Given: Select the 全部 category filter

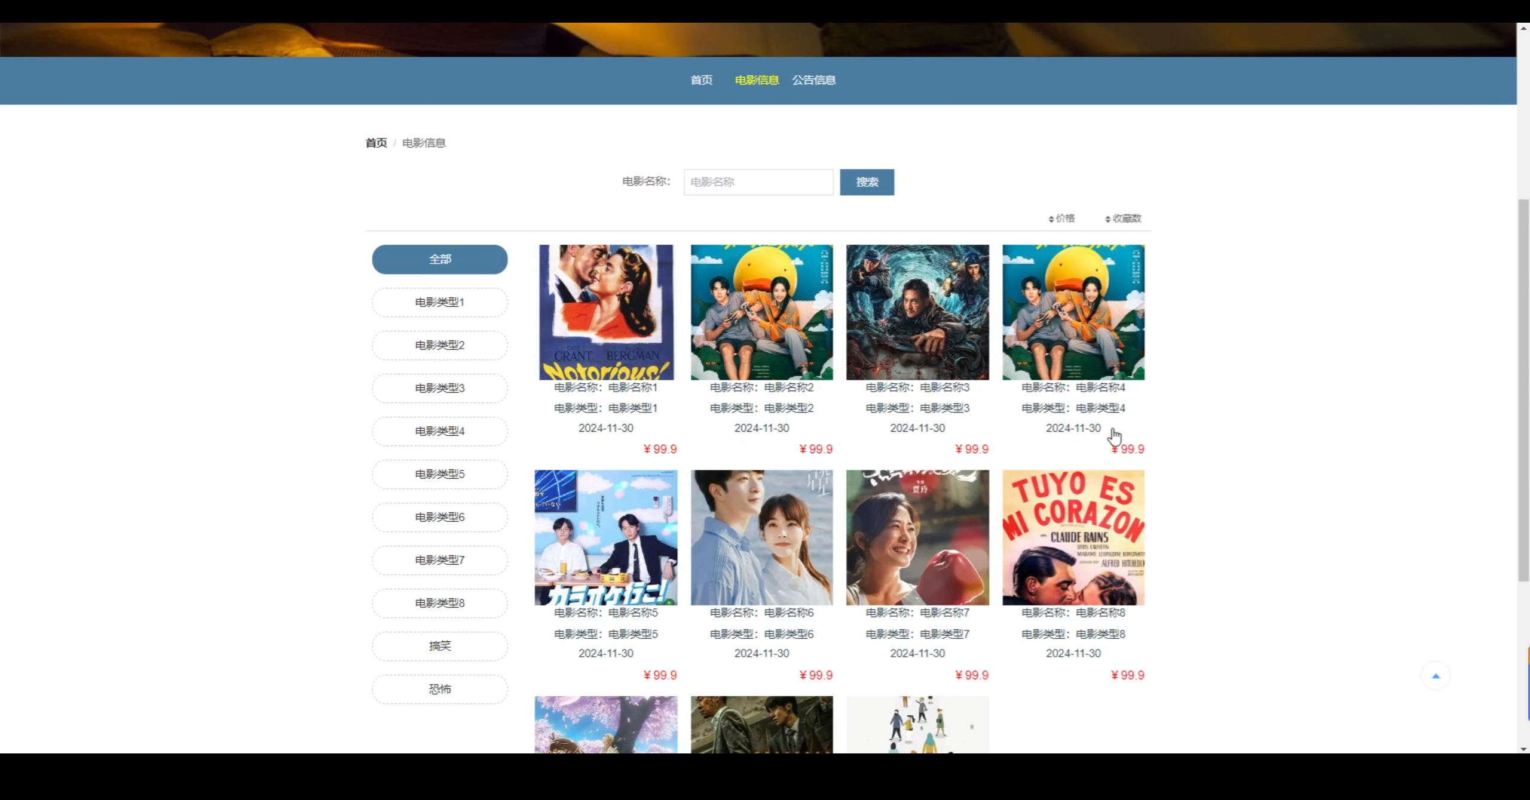Looking at the screenshot, I should (440, 259).
